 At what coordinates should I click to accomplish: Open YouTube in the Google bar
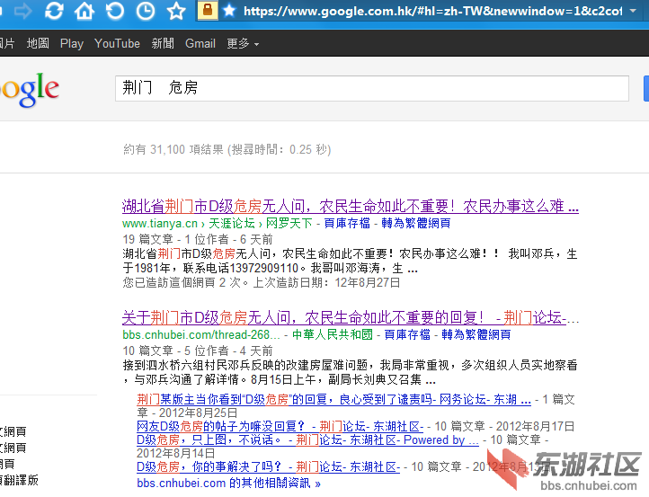[x=117, y=43]
